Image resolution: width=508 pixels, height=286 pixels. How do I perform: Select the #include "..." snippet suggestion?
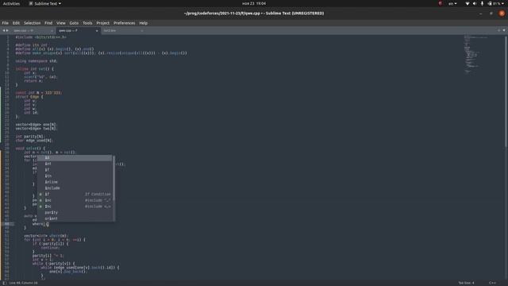[75, 200]
